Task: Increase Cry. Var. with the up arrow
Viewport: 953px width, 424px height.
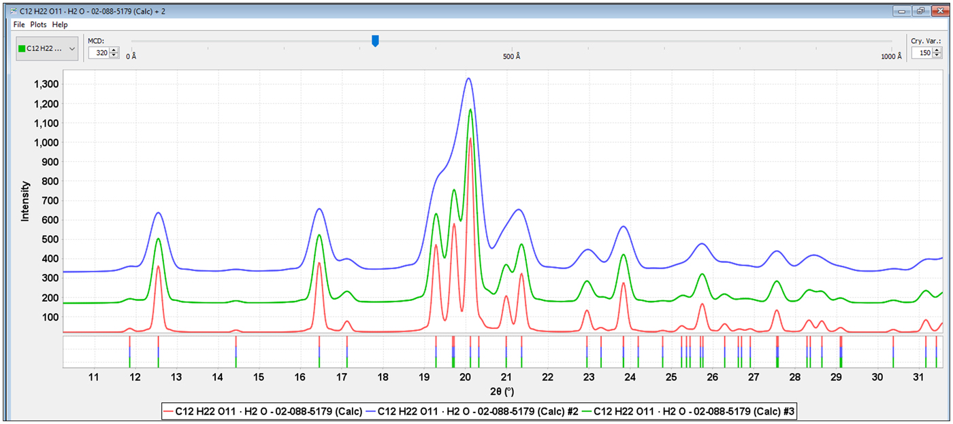Action: (x=938, y=50)
